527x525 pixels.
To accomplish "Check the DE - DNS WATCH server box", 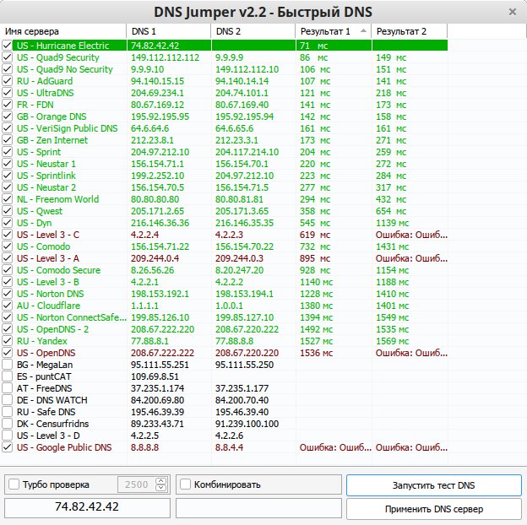I will click(x=8, y=400).
